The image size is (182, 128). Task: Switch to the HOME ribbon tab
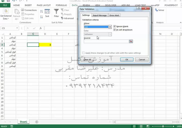pos(17,5)
